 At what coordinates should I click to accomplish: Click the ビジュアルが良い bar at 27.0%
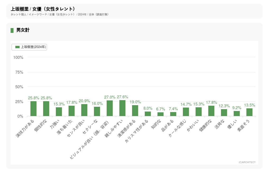110,108
